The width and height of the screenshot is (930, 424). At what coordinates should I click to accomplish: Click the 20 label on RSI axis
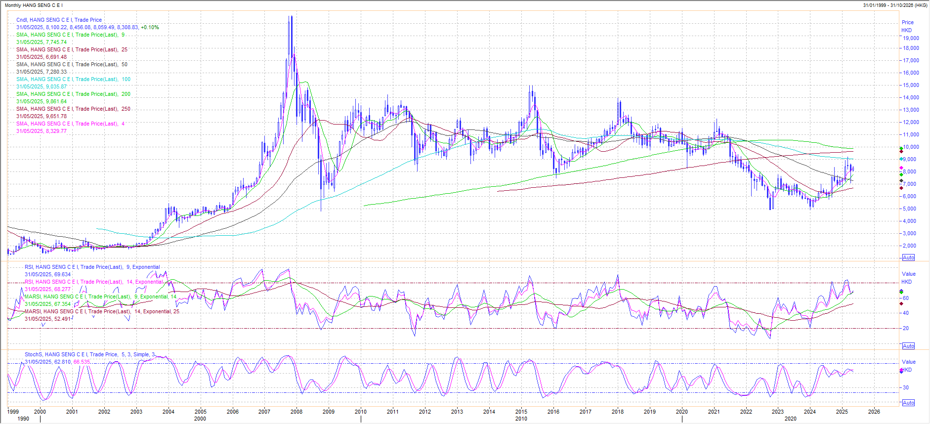(x=906, y=328)
